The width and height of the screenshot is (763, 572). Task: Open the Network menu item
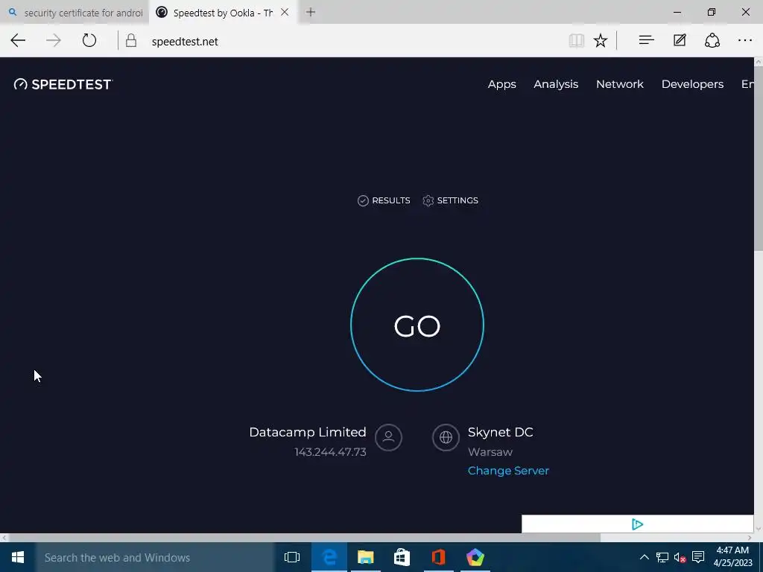coord(619,84)
